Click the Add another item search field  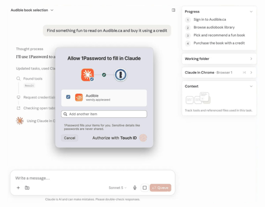pos(104,114)
